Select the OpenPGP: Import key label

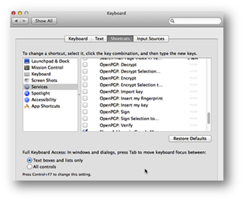[x=121, y=92]
